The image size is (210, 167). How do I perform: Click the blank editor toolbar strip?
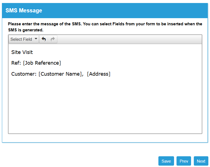coord(130,39)
